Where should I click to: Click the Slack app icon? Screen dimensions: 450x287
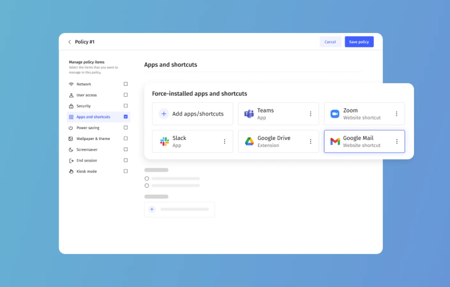pyautogui.click(x=164, y=141)
